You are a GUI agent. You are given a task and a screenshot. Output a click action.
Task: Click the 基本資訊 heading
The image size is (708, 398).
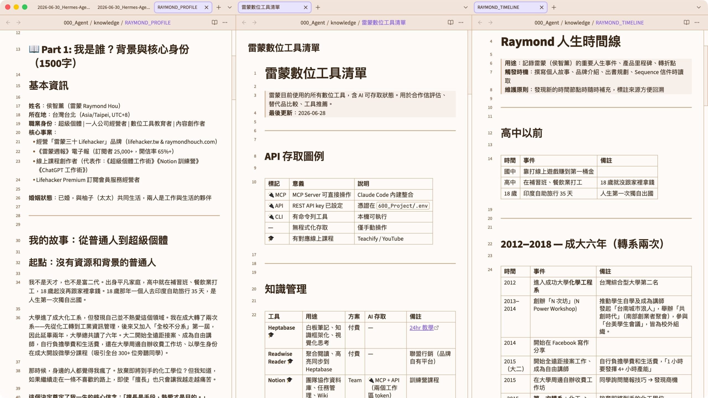(49, 85)
